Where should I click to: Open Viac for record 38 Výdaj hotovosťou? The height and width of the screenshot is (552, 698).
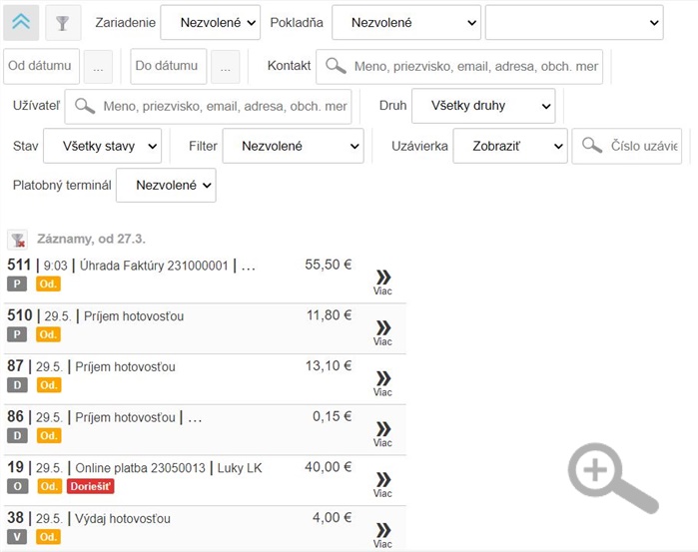pyautogui.click(x=382, y=535)
